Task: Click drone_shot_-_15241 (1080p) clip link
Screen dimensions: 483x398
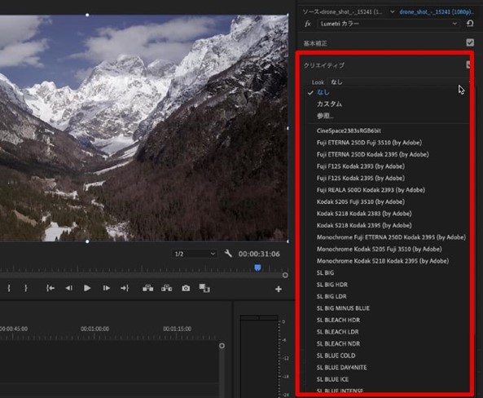Action: [437, 11]
